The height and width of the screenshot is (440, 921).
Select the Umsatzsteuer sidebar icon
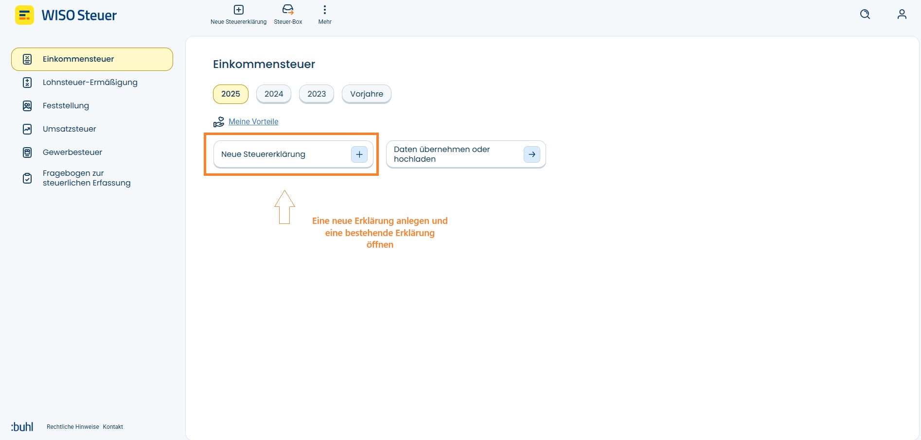tap(27, 129)
